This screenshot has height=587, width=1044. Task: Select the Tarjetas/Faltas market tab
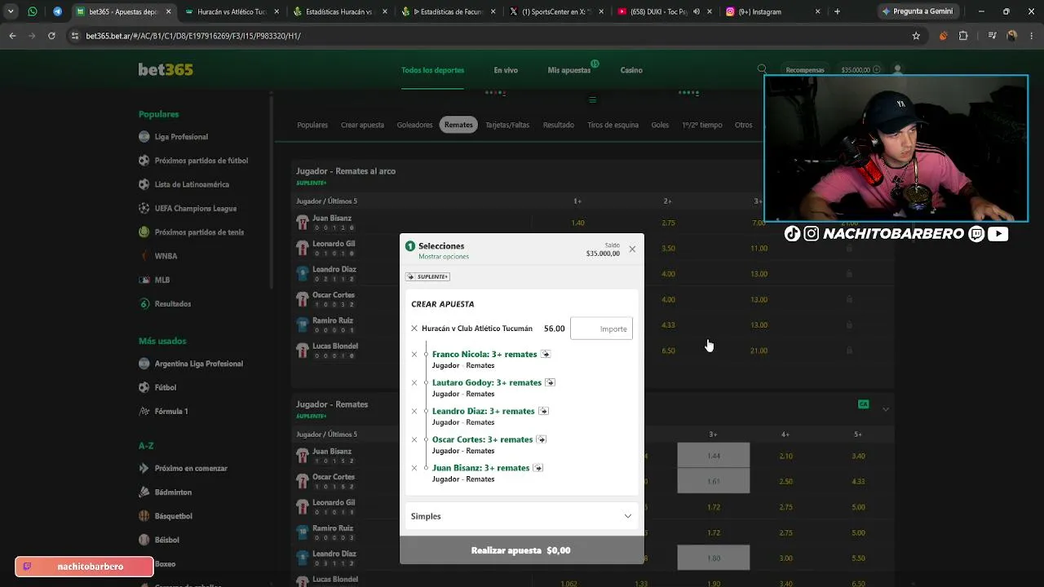(x=507, y=125)
